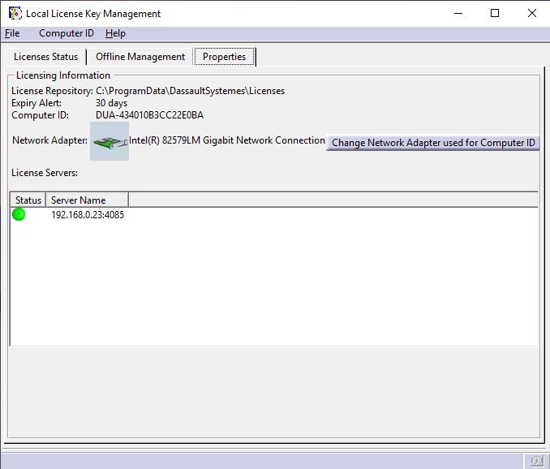This screenshot has height=469, width=550.
Task: Click the network adapter card icon
Action: point(110,141)
